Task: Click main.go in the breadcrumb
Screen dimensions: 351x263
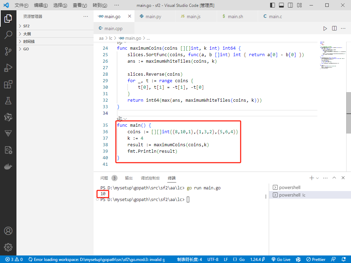Action: (x=130, y=38)
